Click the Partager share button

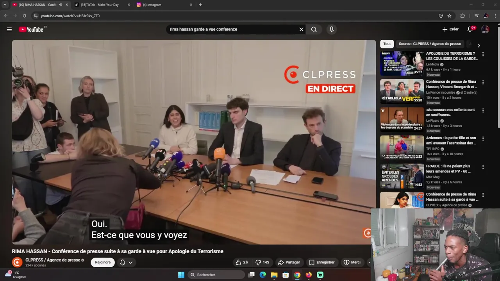click(289, 262)
